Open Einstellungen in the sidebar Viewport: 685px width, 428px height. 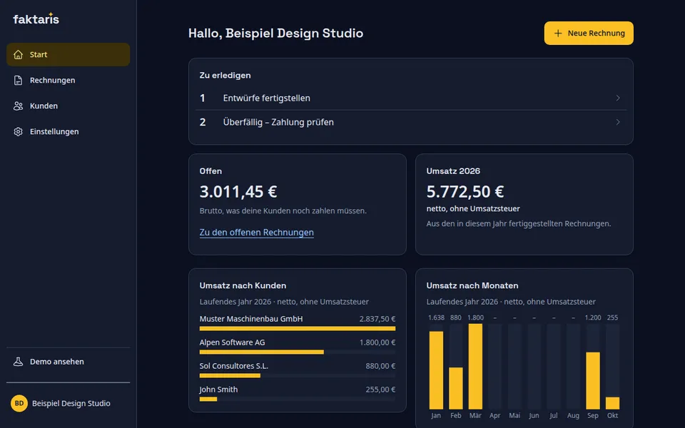tap(68, 131)
